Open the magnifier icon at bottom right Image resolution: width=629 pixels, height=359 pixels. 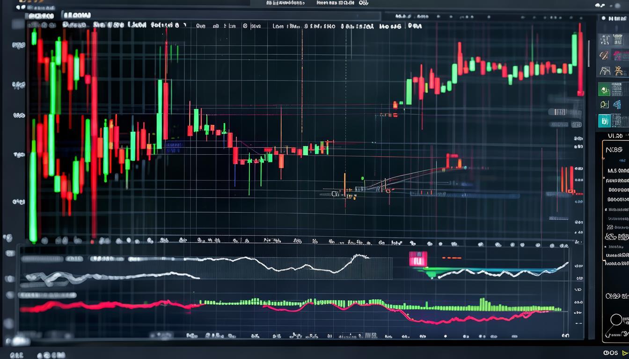tap(615, 321)
